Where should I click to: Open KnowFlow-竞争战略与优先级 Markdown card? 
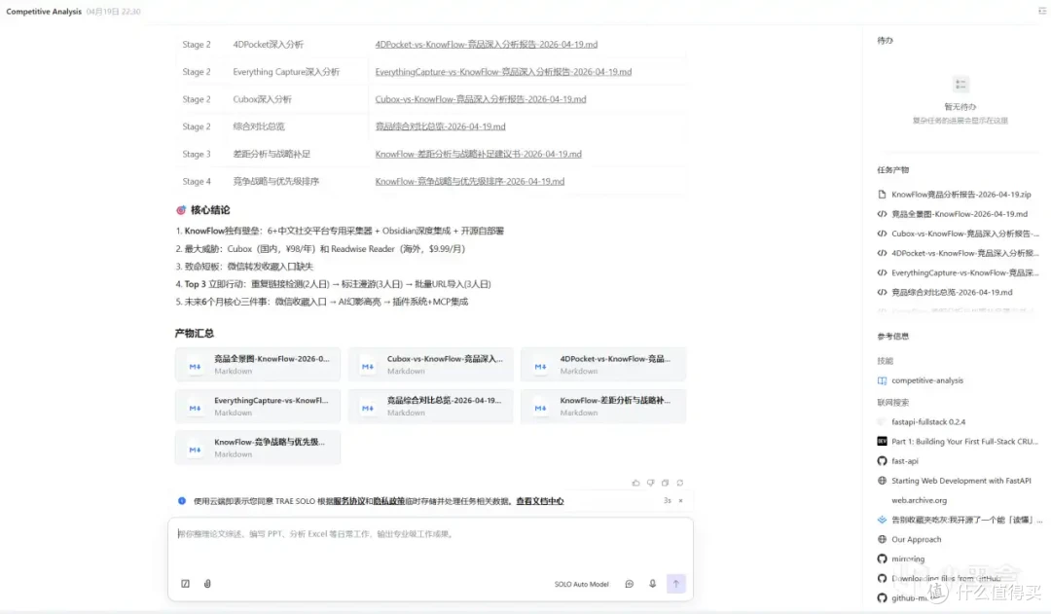pos(257,448)
